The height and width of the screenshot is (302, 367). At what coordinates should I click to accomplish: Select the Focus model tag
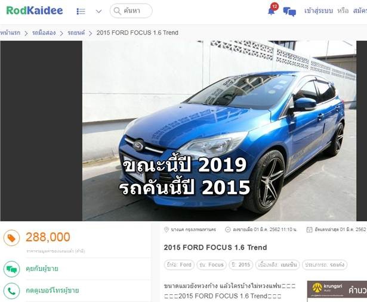click(x=212, y=265)
